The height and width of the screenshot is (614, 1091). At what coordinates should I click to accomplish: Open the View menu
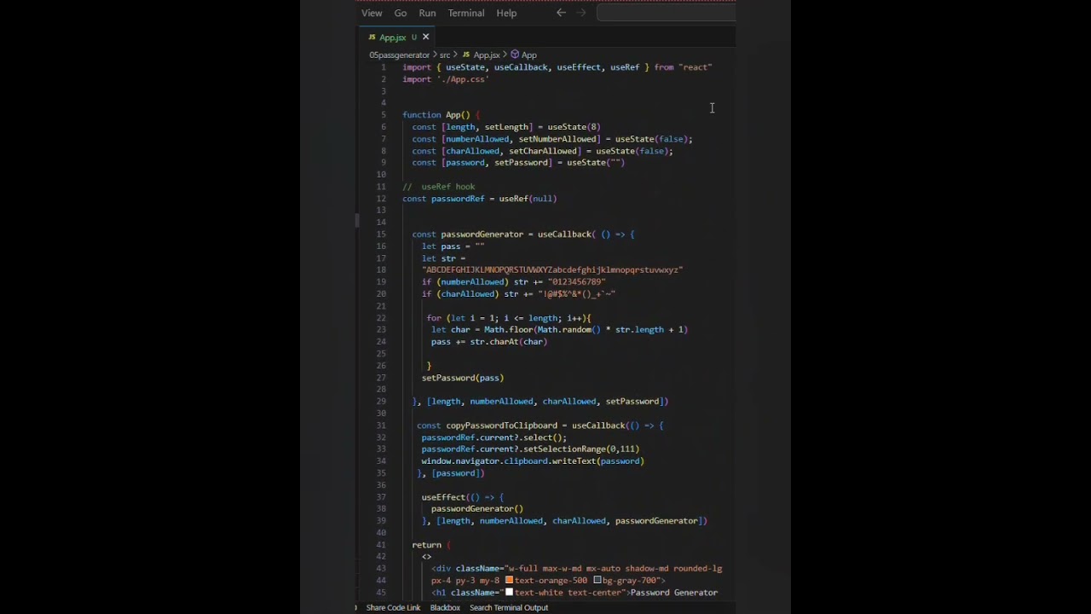point(372,13)
